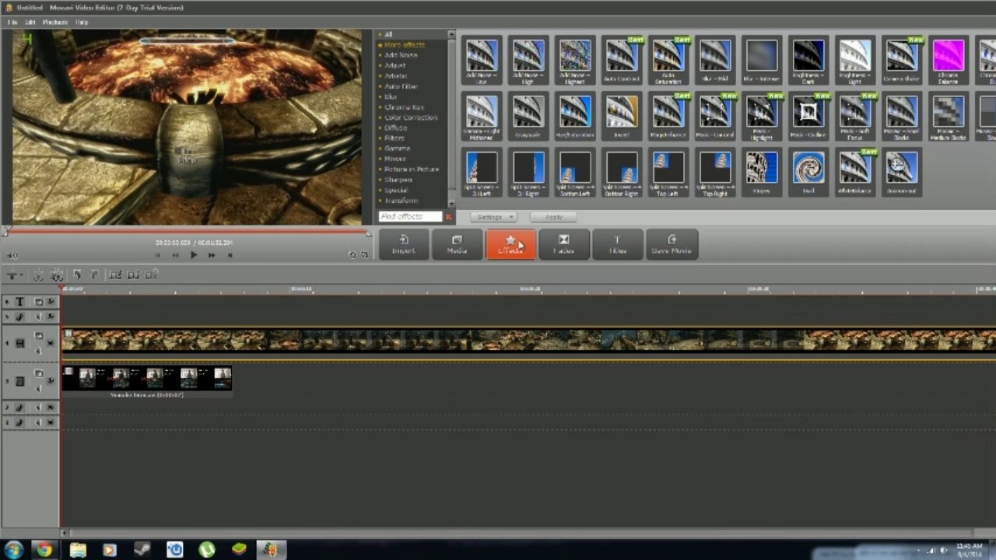The image size is (996, 560).
Task: Toggle the right-hand switch on the Titles track
Action: pos(51,302)
